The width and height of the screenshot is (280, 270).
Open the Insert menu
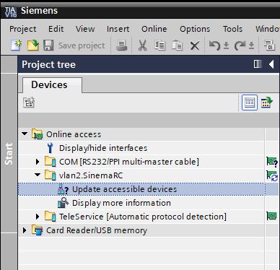(118, 29)
